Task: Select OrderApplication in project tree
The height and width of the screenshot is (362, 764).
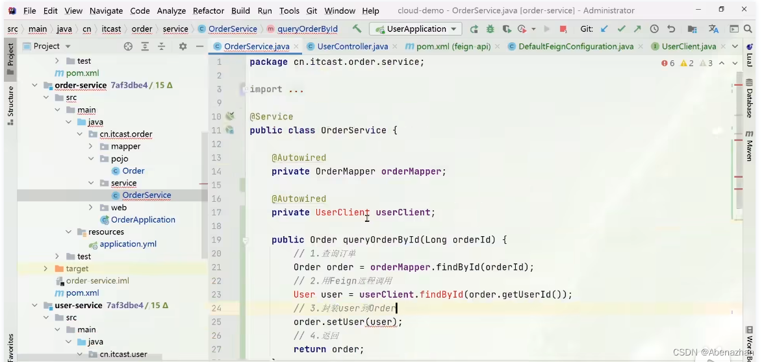Action: coord(143,219)
